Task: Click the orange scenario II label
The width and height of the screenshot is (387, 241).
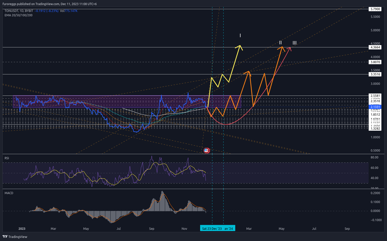Action: coord(280,43)
